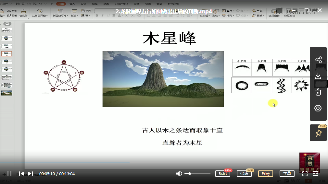Open the 视图 ribbon tab
Image resolution: width=328 pixels, height=184 pixels.
point(148,4)
